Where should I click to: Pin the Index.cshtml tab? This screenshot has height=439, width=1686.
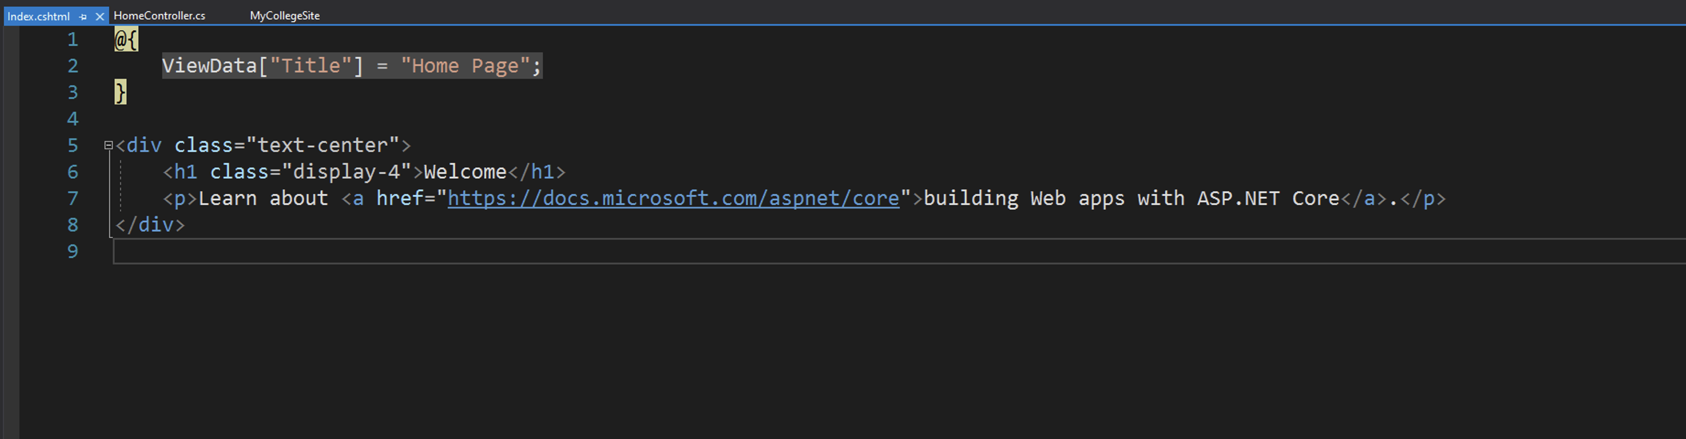pos(83,16)
